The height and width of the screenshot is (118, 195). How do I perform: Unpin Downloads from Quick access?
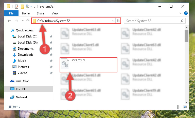point(51,55)
